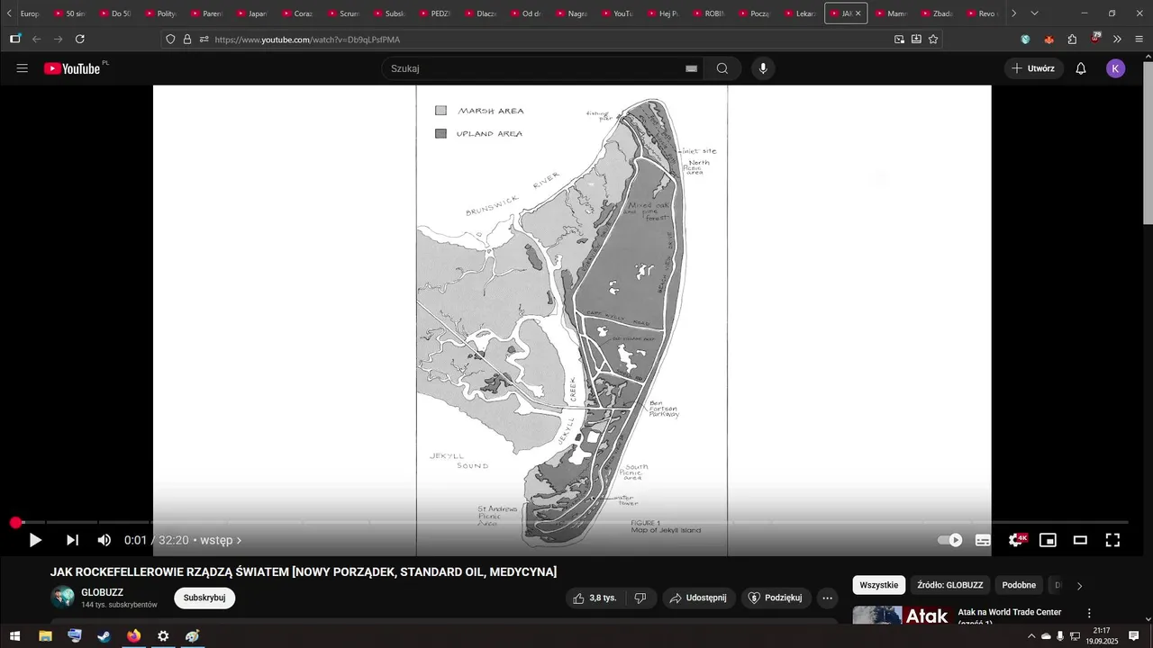Open File Explorer from the taskbar

tap(45, 636)
